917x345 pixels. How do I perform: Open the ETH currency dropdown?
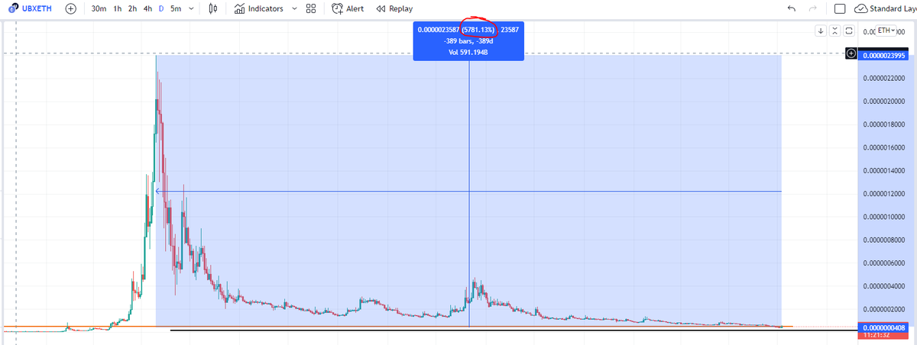[886, 30]
